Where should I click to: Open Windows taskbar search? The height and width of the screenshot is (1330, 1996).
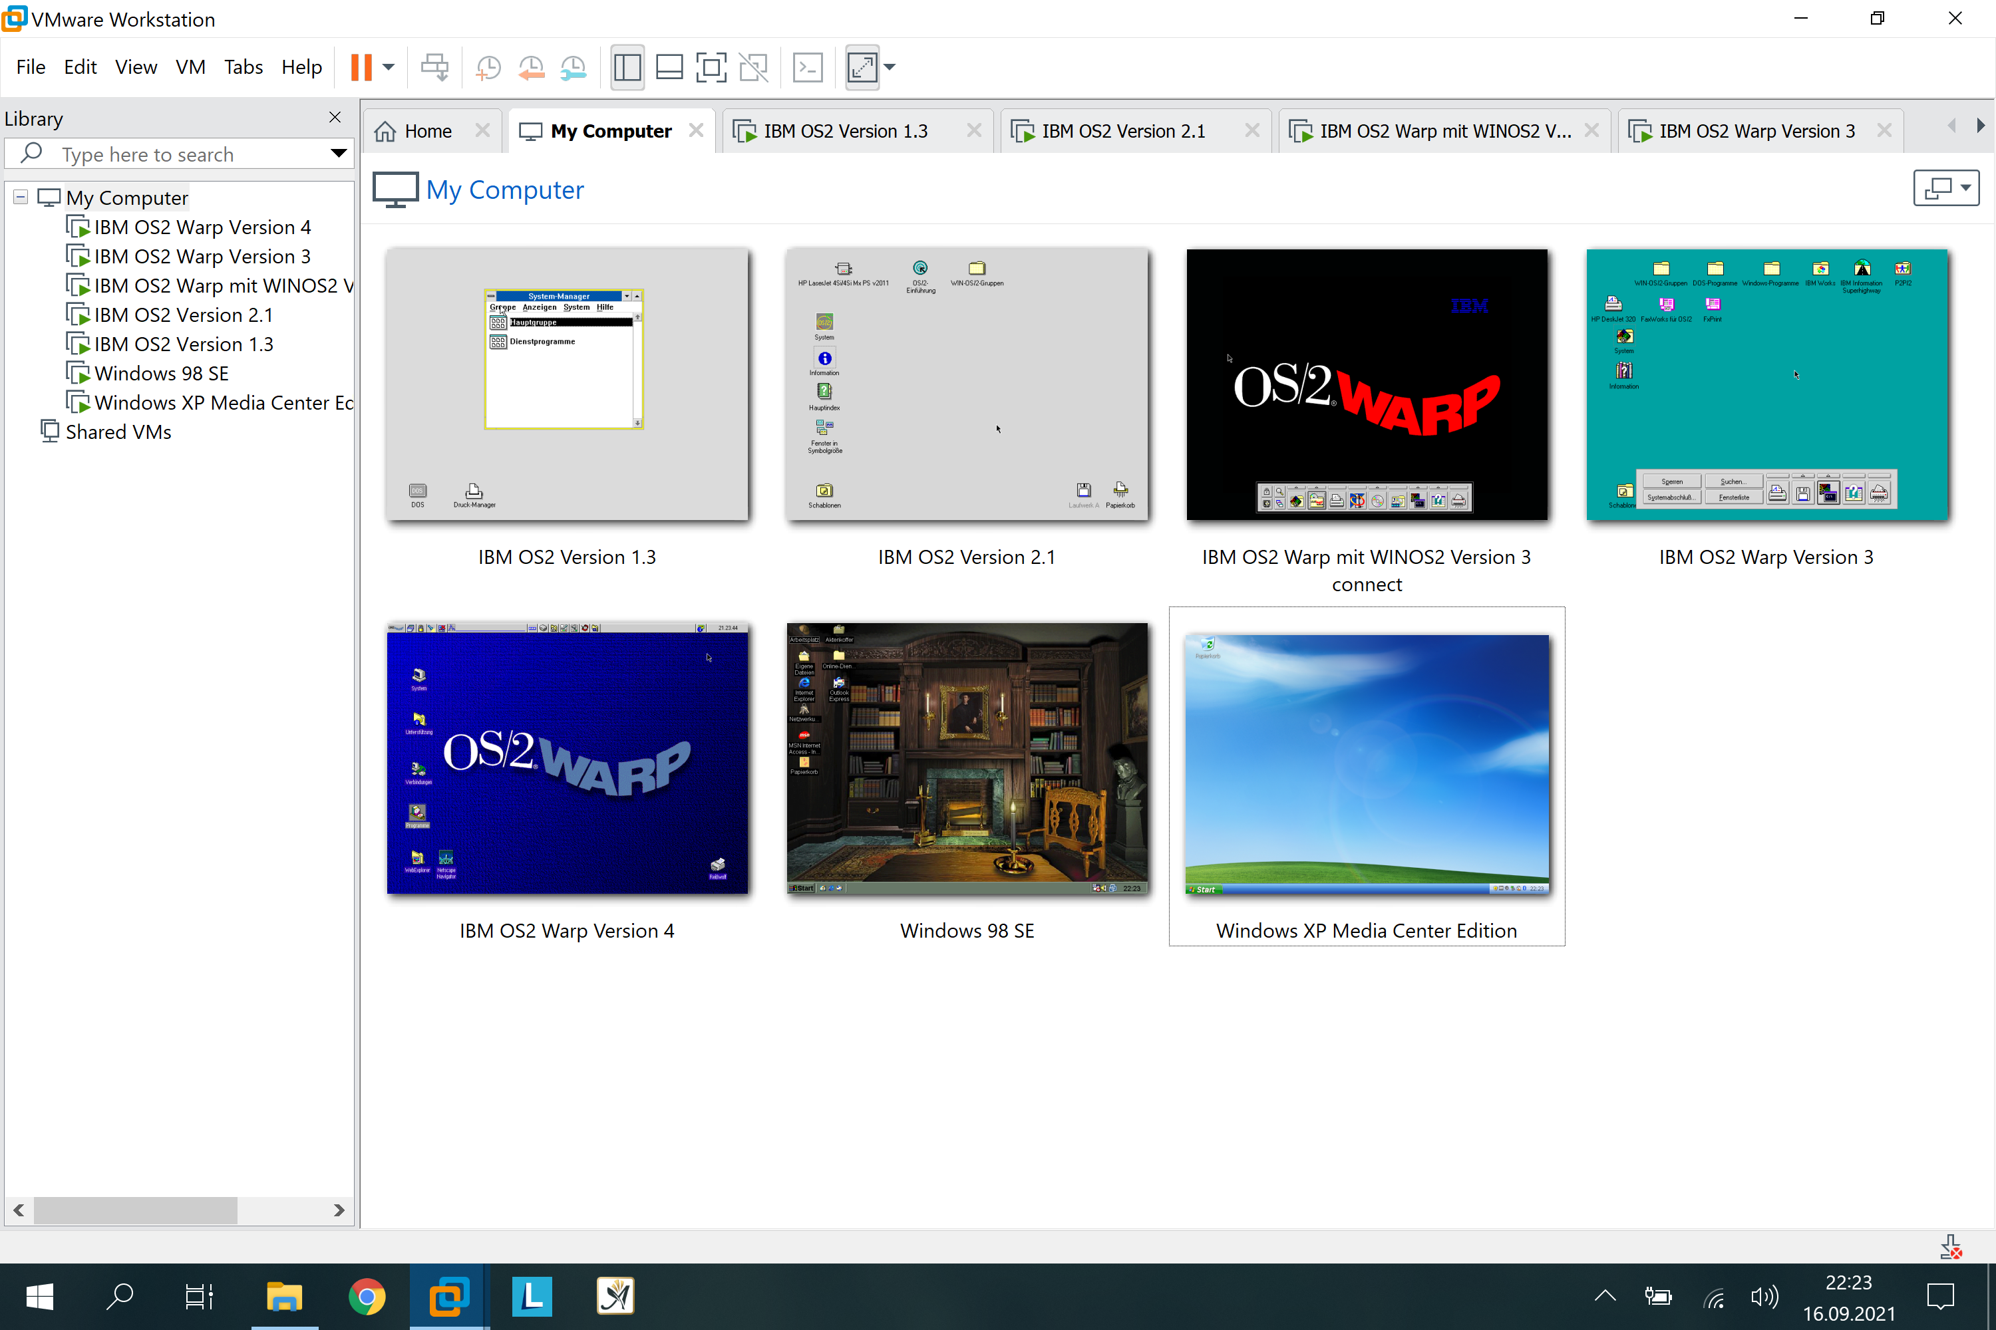(x=120, y=1296)
